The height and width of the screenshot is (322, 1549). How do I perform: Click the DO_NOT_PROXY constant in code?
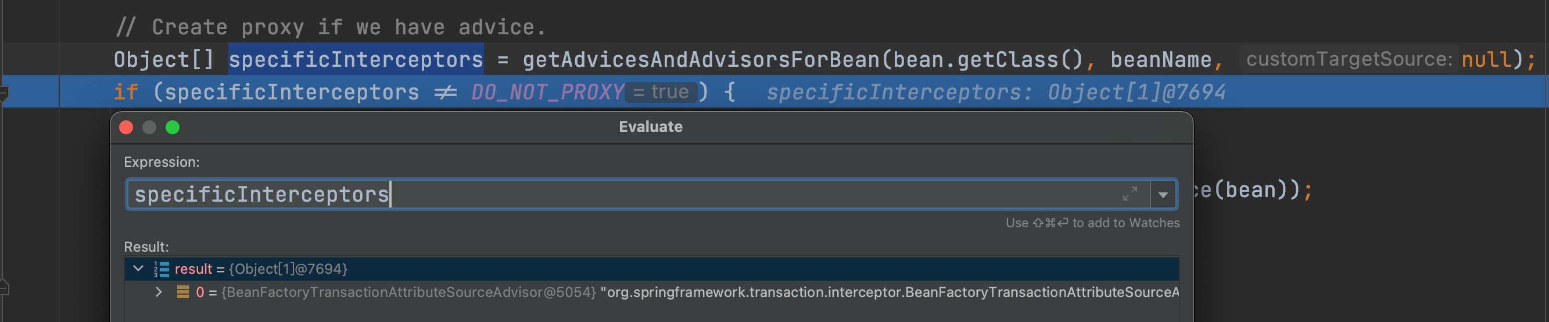(x=547, y=92)
